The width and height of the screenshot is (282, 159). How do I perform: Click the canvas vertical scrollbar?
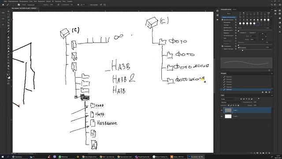coord(214,76)
